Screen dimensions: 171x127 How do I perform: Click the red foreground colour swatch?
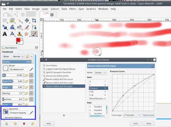tap(18, 40)
